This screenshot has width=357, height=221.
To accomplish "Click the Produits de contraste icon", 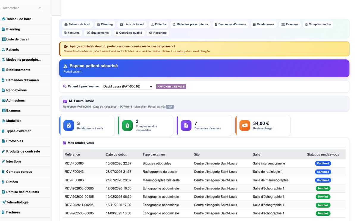I will pos(3,151).
